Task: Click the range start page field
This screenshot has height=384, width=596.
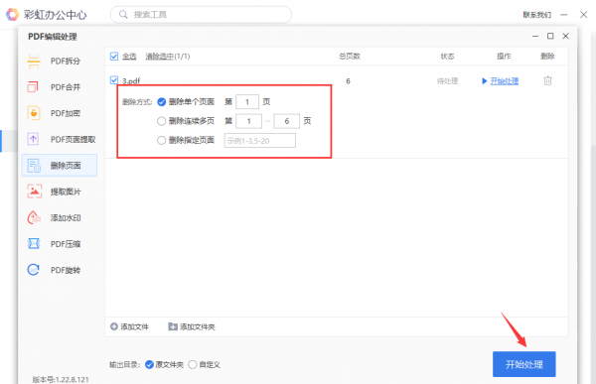Action: [248, 121]
